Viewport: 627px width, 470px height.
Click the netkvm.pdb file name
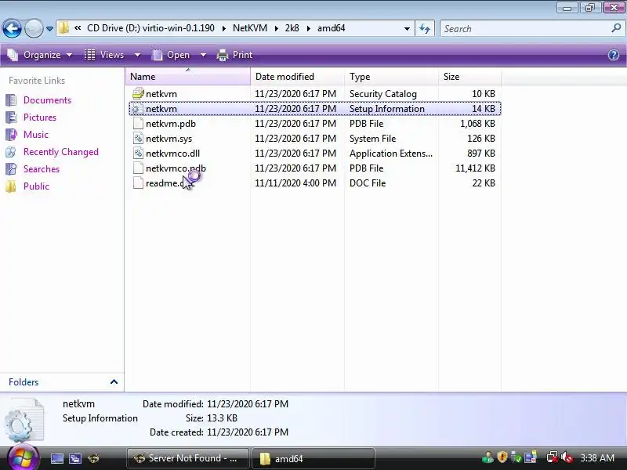(171, 124)
